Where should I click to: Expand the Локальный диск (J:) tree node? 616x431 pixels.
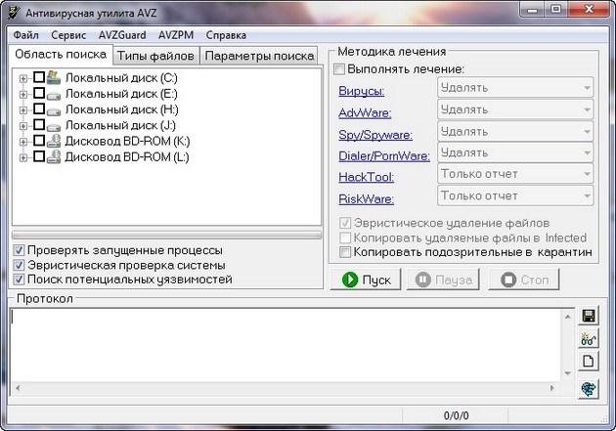point(23,126)
